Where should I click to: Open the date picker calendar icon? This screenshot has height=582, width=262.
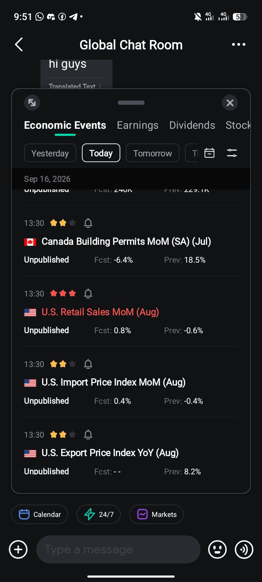click(210, 153)
